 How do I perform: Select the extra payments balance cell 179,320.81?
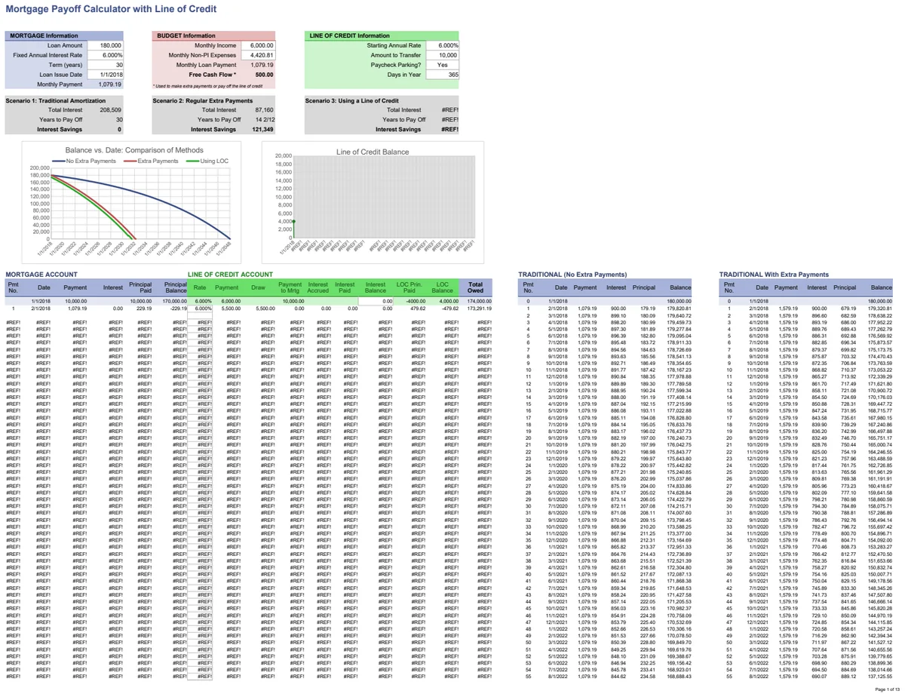(x=878, y=309)
